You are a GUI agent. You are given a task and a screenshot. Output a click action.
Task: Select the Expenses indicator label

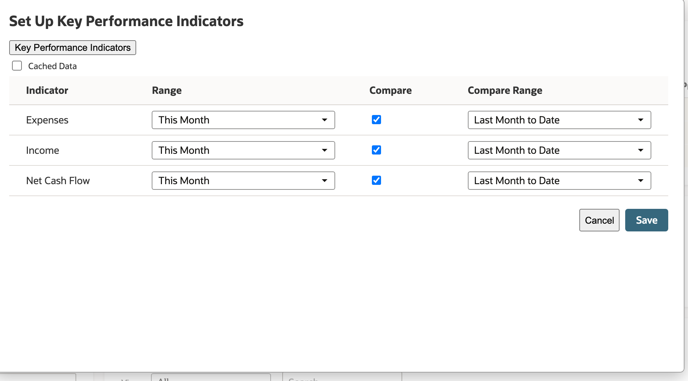coord(47,120)
